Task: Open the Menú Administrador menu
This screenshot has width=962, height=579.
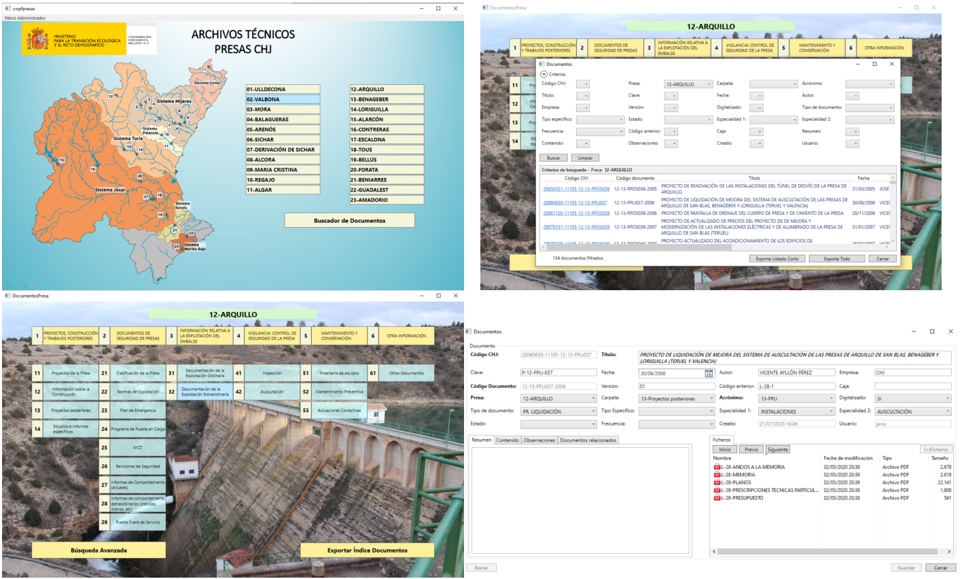Action: (25, 18)
